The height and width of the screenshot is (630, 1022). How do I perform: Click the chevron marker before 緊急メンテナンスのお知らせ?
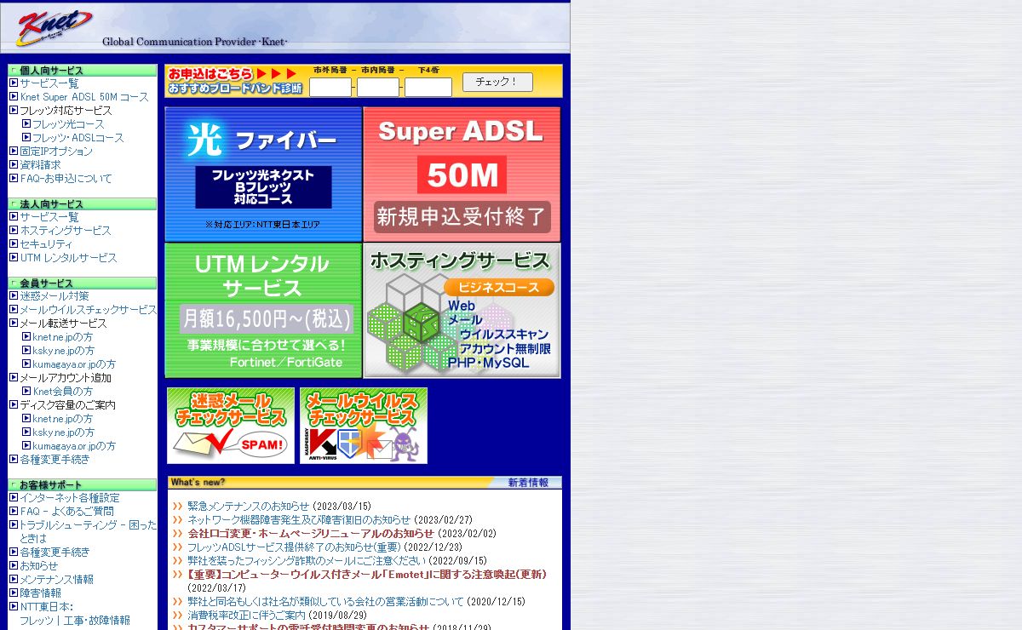pos(178,506)
